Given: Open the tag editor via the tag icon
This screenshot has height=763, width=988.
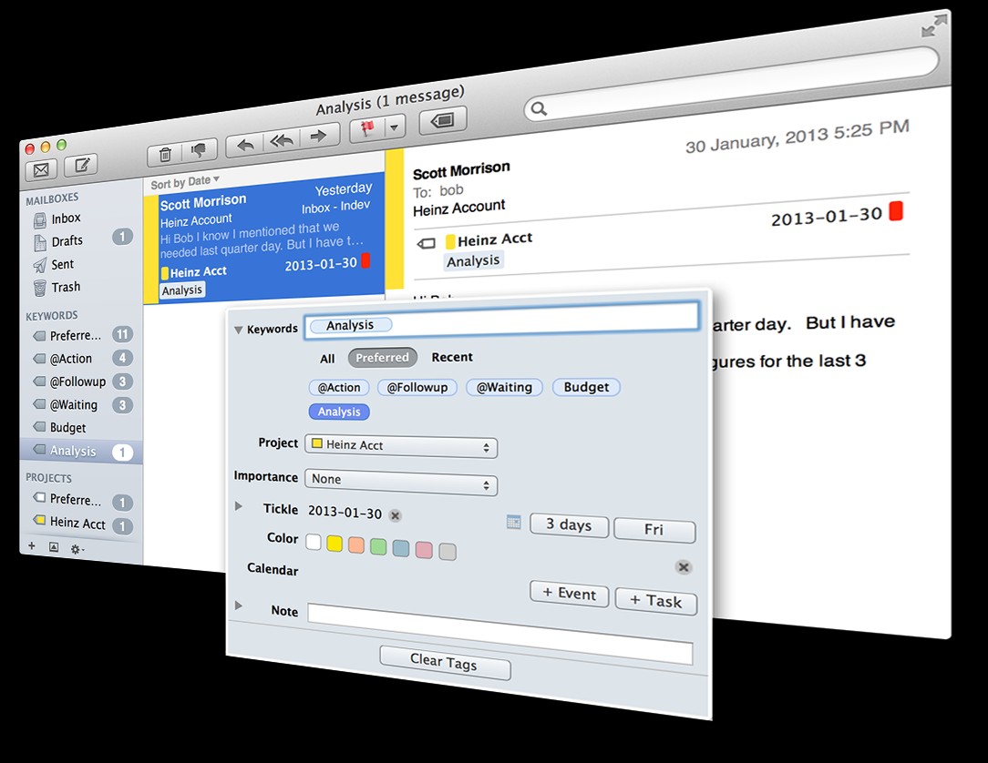Looking at the screenshot, I should tap(441, 119).
